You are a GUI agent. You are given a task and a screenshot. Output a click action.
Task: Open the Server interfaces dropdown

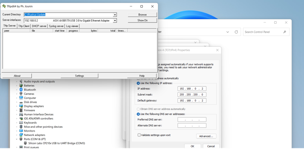tap(115, 21)
